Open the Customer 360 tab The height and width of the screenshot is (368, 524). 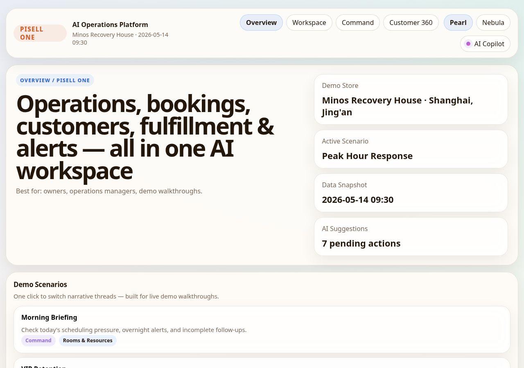(x=411, y=22)
